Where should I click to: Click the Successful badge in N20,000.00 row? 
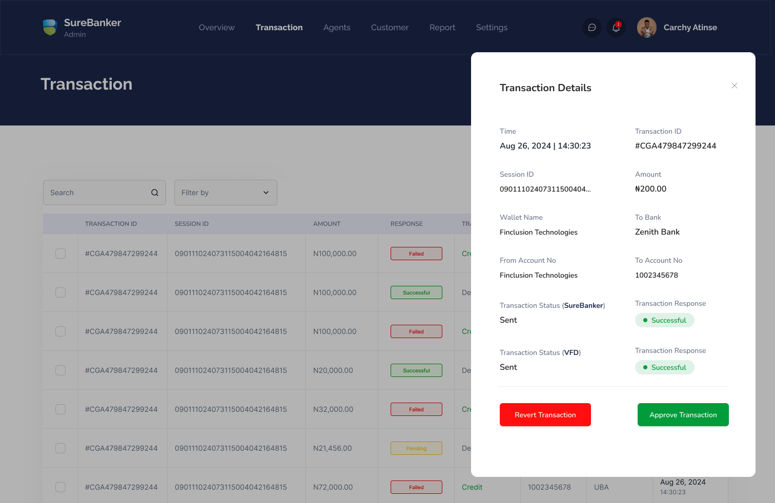point(416,370)
